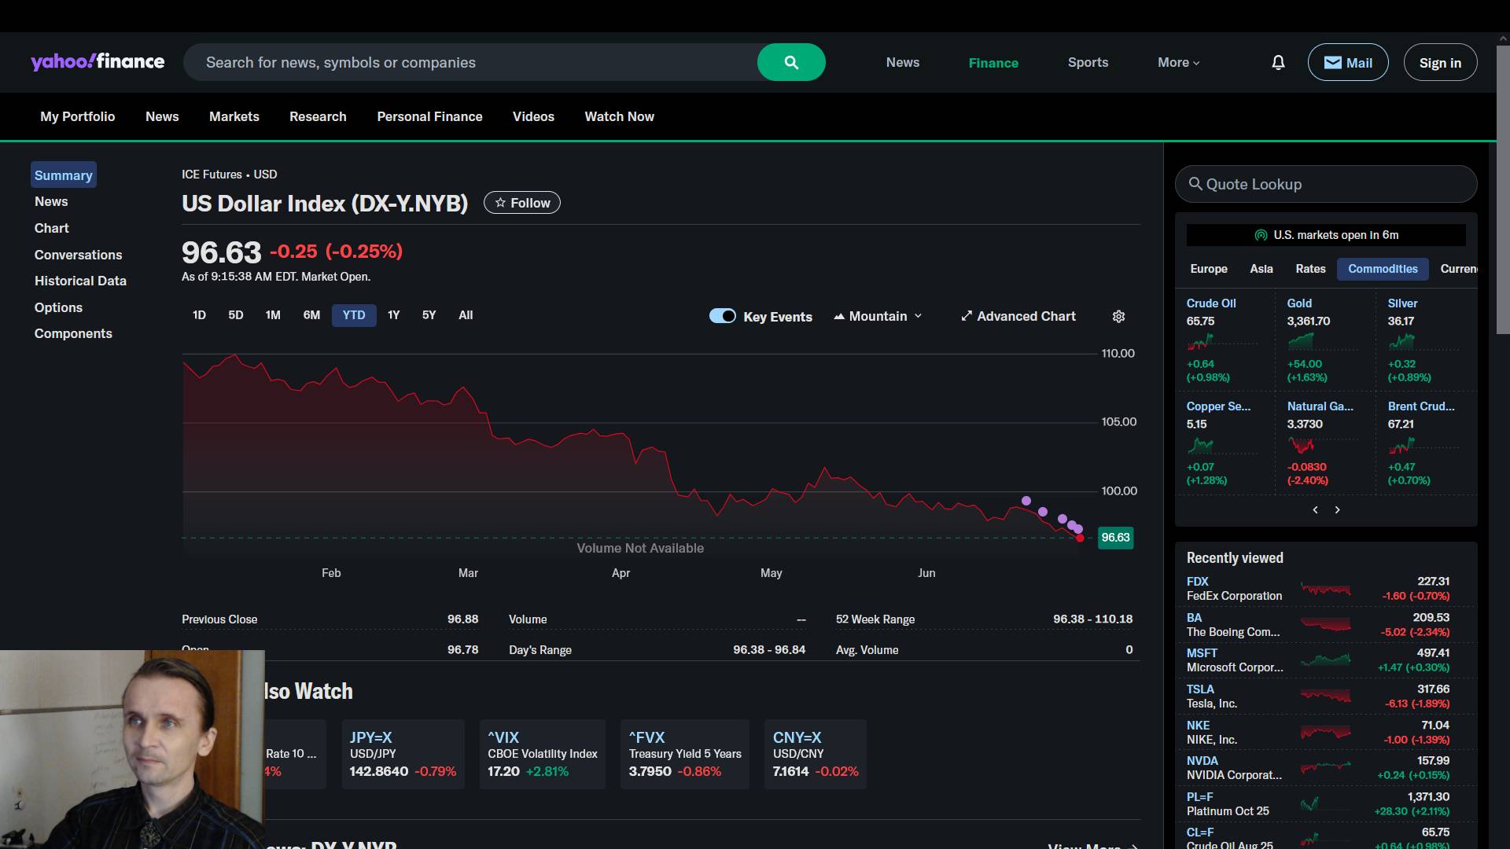This screenshot has width=1510, height=849.
Task: Click the page vertical scrollbar thumb
Action: pos(1503,189)
